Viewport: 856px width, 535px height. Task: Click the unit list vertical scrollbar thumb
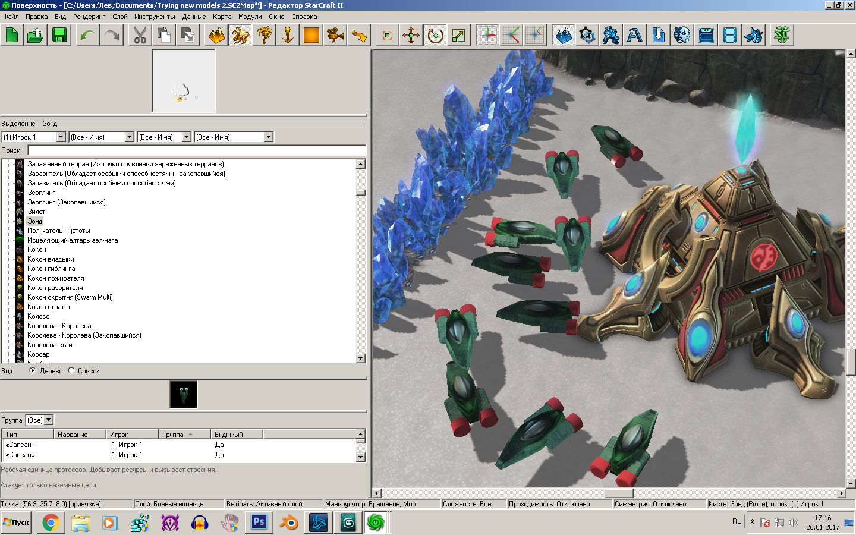361,193
